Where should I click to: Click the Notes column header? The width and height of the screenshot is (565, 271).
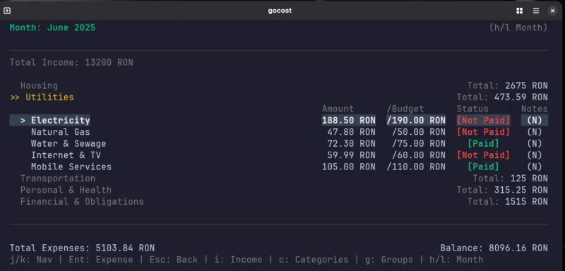click(x=535, y=109)
